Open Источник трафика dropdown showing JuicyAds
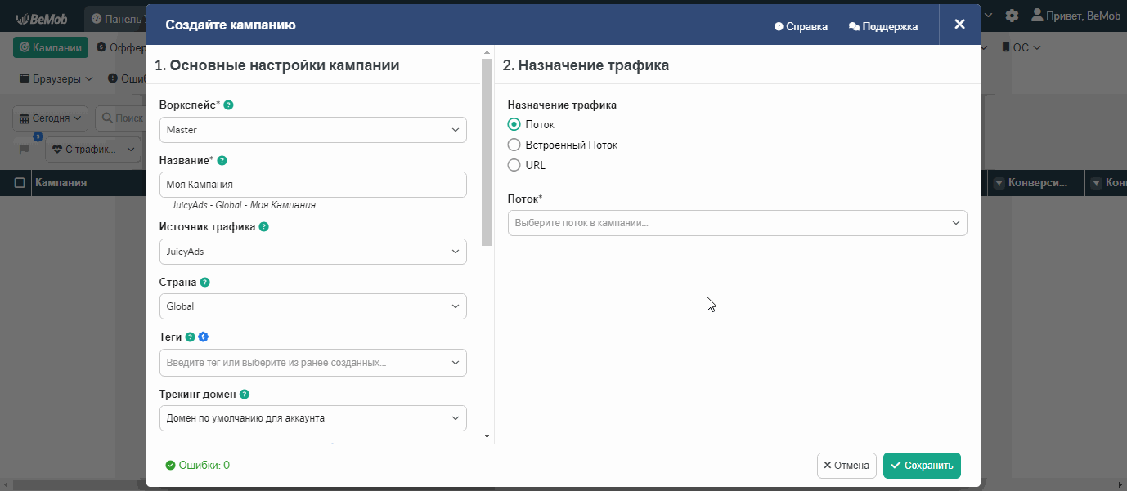Image resolution: width=1127 pixels, height=491 pixels. tap(313, 252)
